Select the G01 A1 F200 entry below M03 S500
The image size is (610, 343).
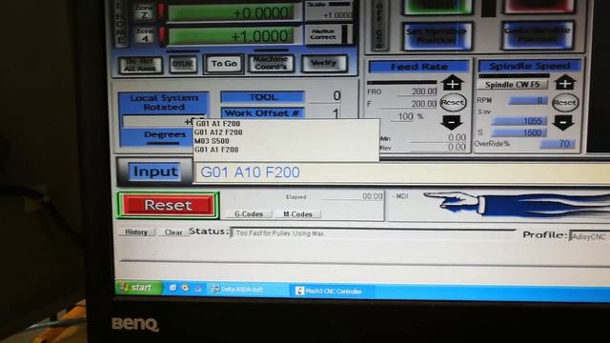coord(216,150)
